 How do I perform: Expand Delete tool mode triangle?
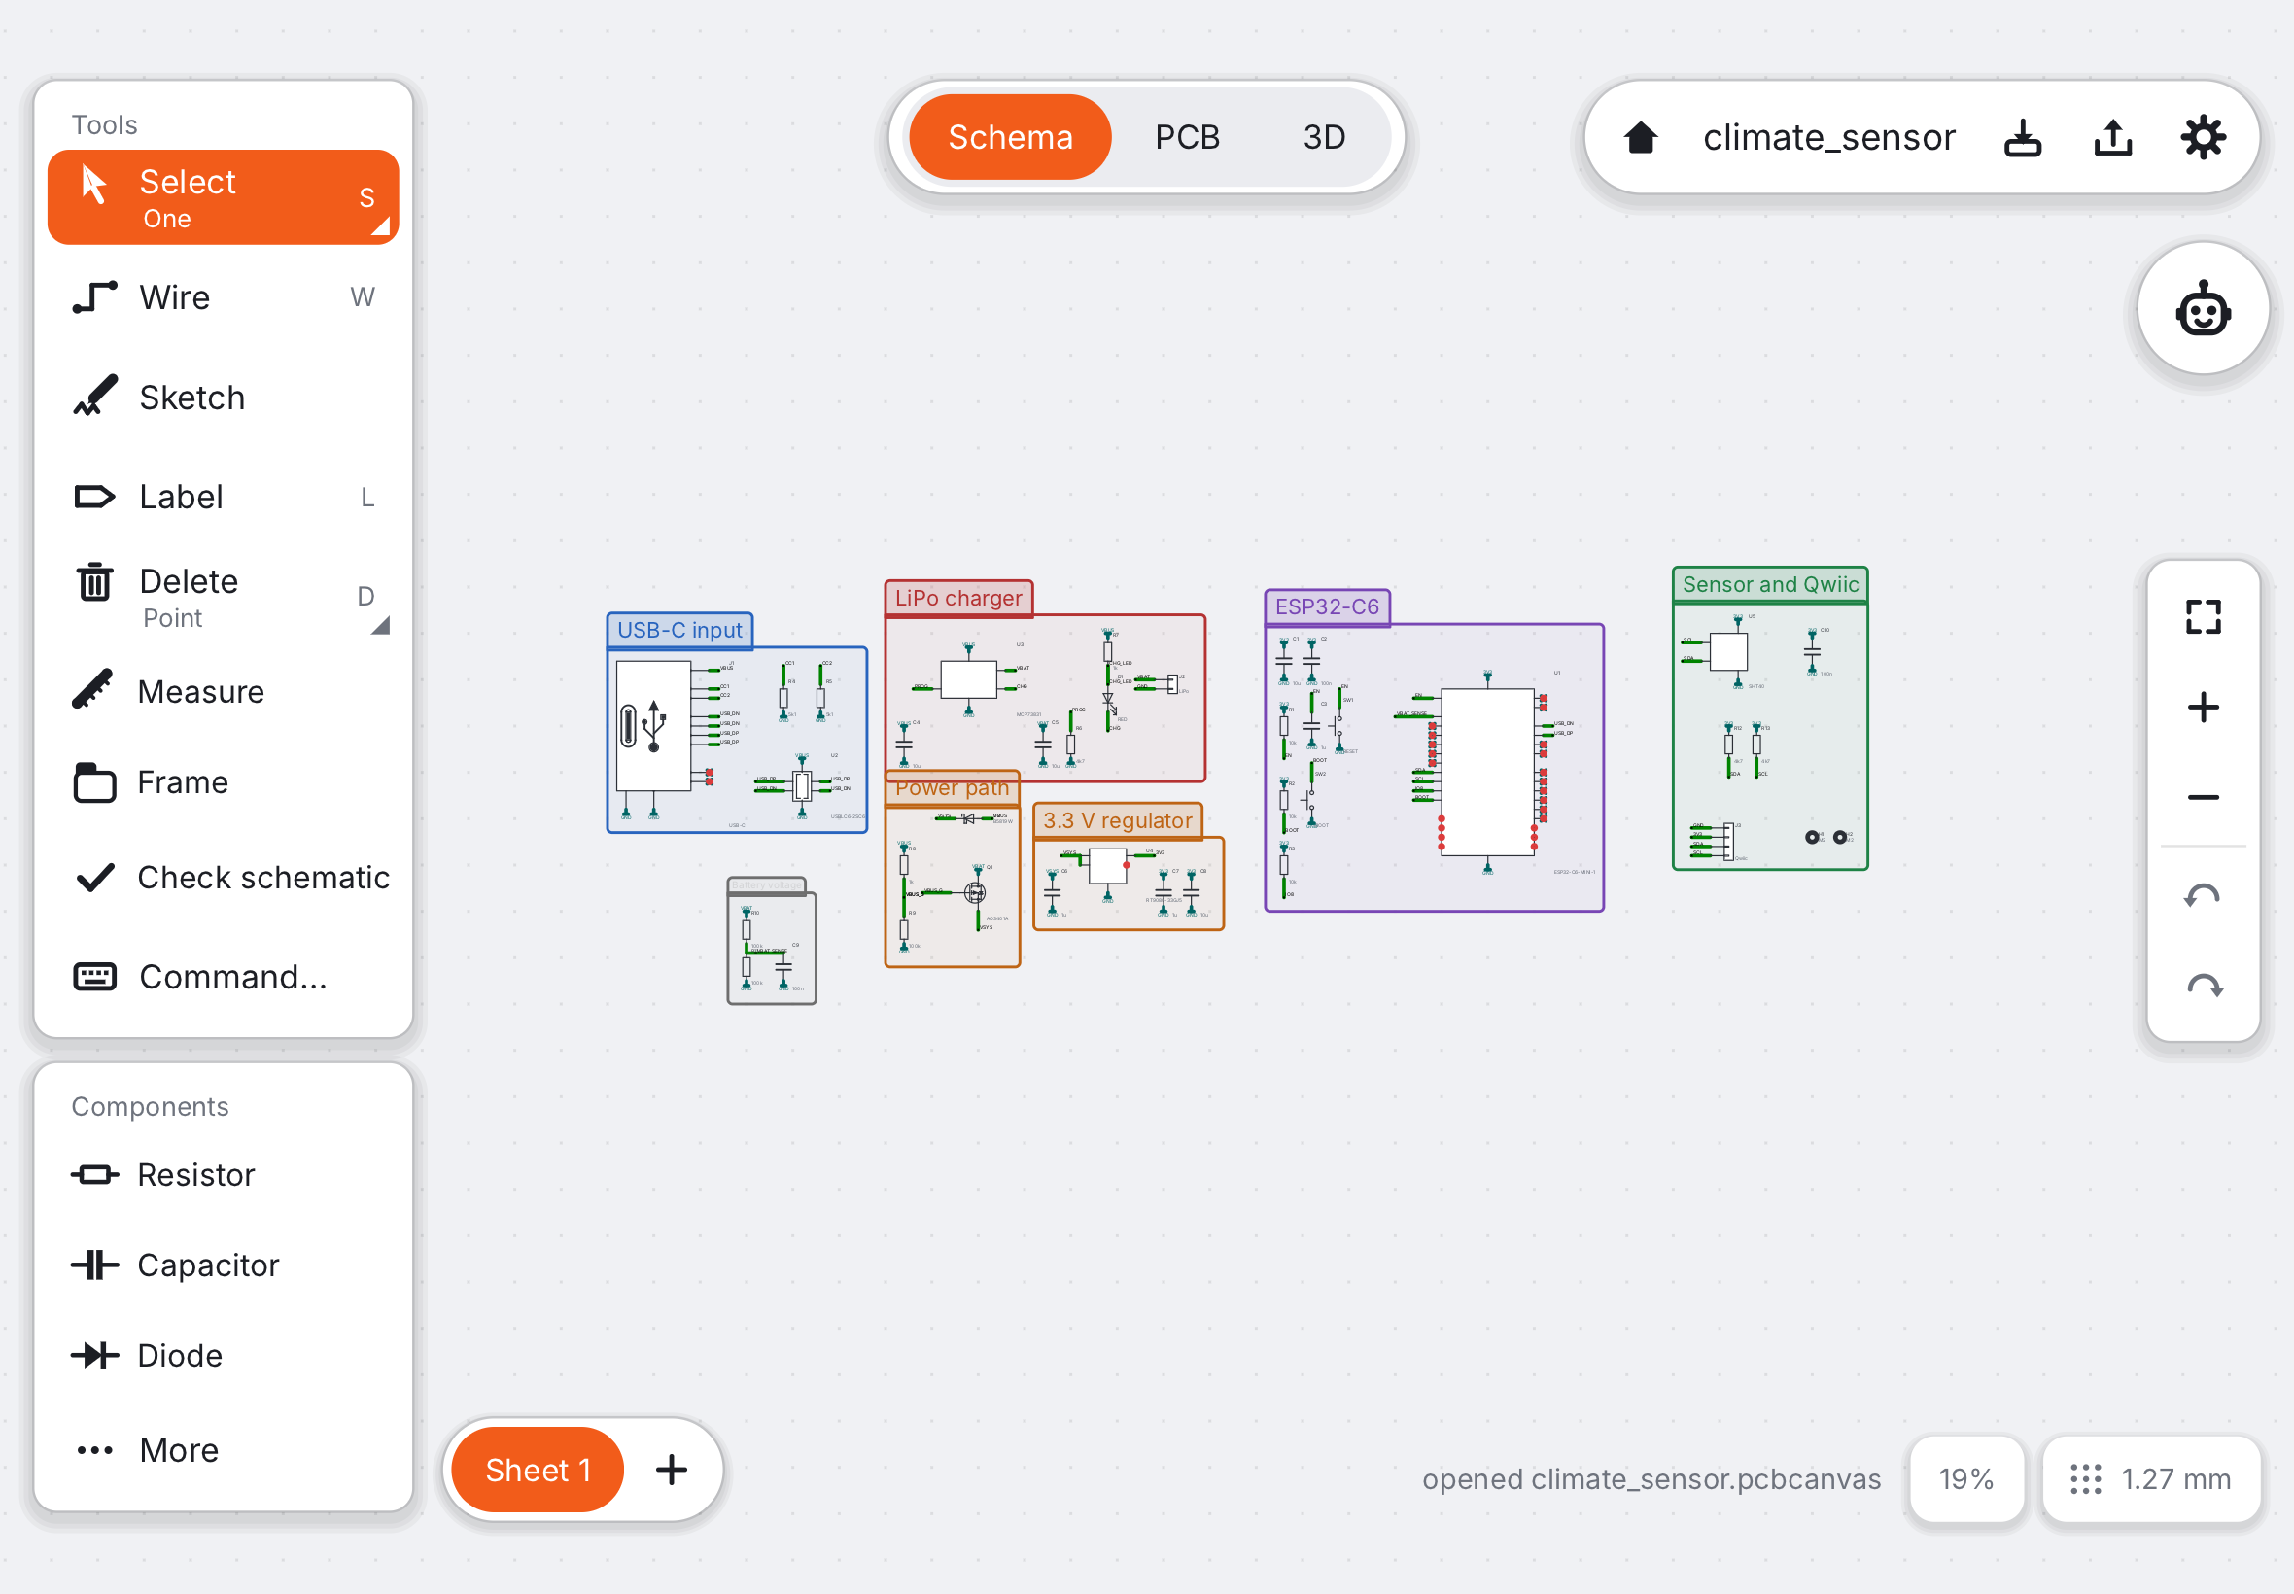(379, 625)
